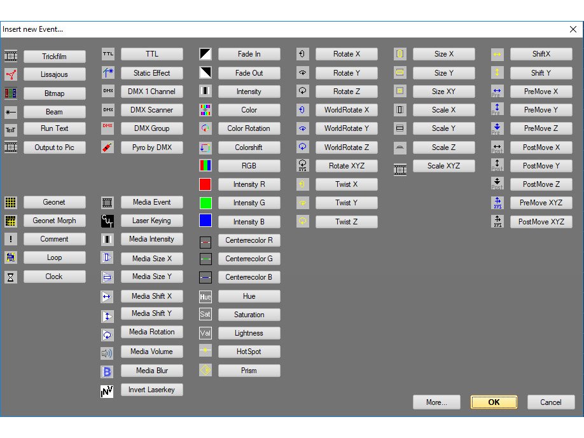
Task: Click the Fade In icon
Action: pos(205,54)
